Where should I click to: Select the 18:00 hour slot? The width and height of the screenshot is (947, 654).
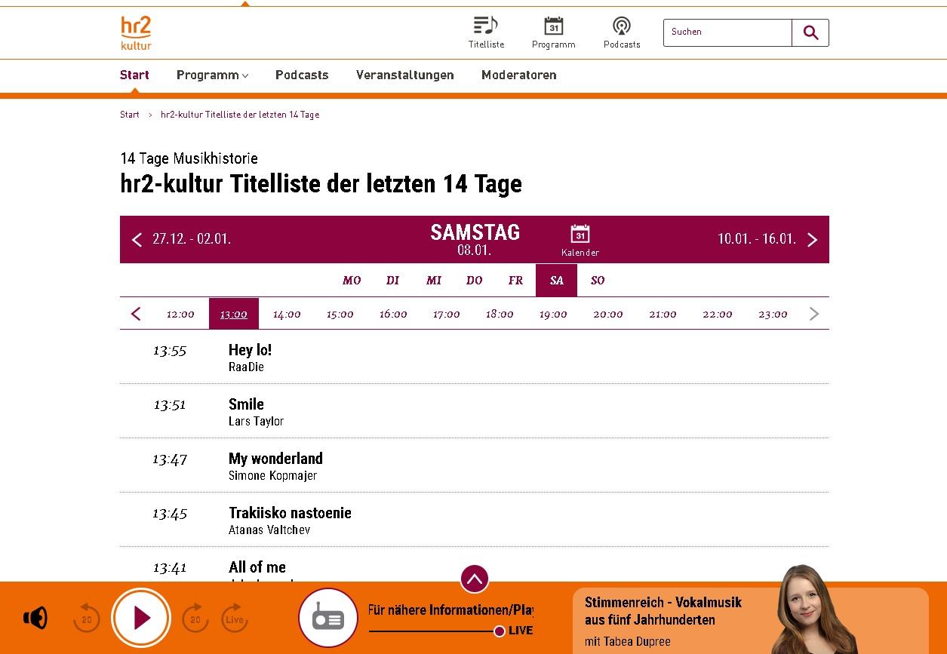coord(500,314)
